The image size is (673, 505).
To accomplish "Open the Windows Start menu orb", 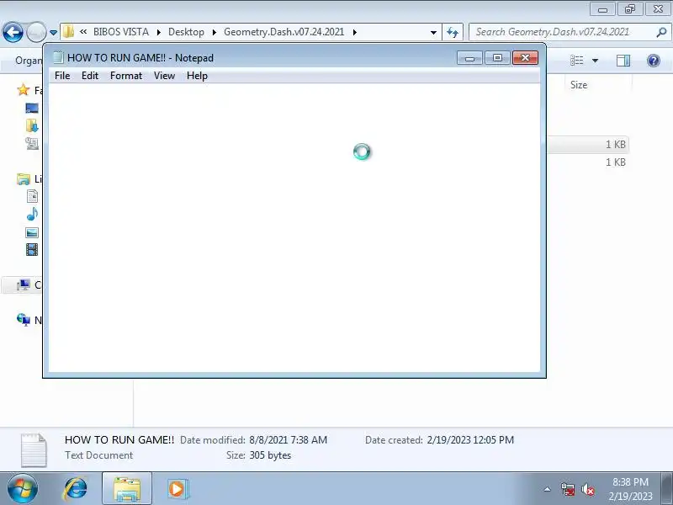I will [23, 489].
